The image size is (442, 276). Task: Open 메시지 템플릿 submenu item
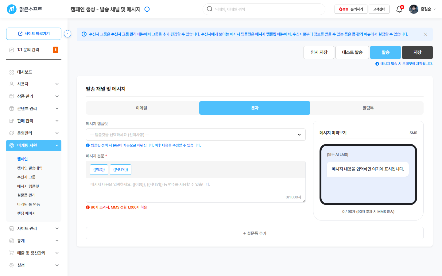tap(28, 186)
